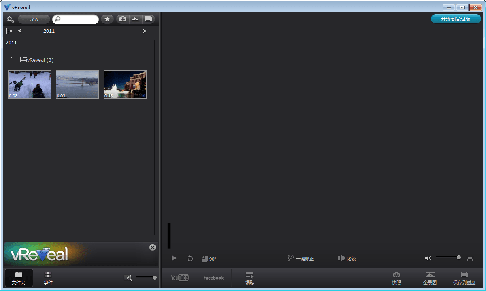Go to previous year with left arrow
The height and width of the screenshot is (291, 486).
[20, 31]
